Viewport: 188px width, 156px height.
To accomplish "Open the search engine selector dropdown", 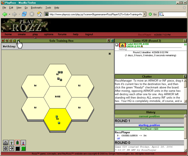I will tap(161, 14).
